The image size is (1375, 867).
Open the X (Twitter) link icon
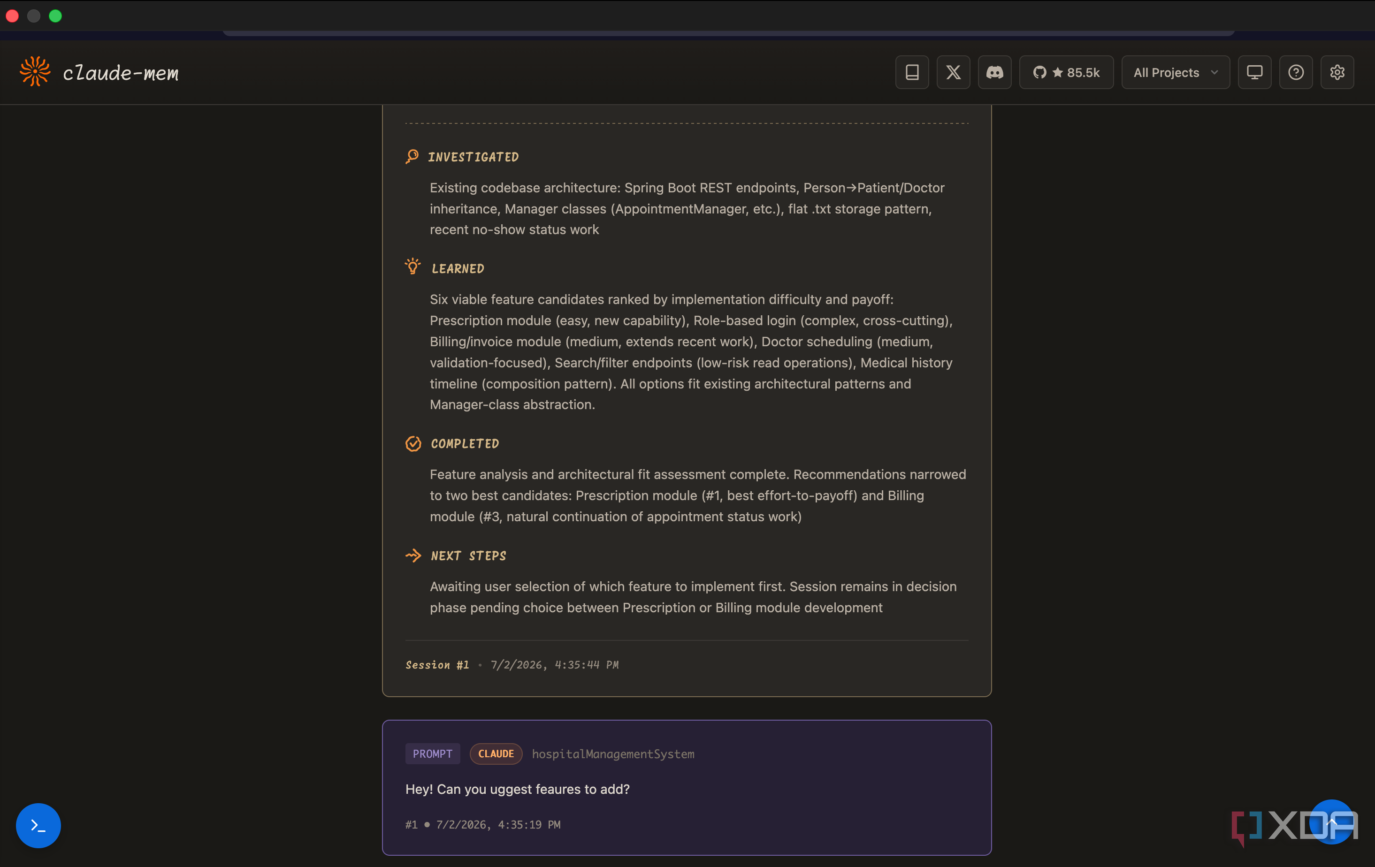(x=953, y=73)
